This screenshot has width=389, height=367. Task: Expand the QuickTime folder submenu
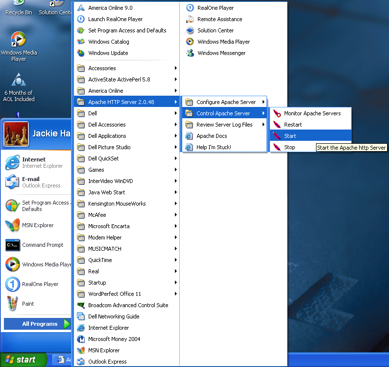pyautogui.click(x=127, y=260)
